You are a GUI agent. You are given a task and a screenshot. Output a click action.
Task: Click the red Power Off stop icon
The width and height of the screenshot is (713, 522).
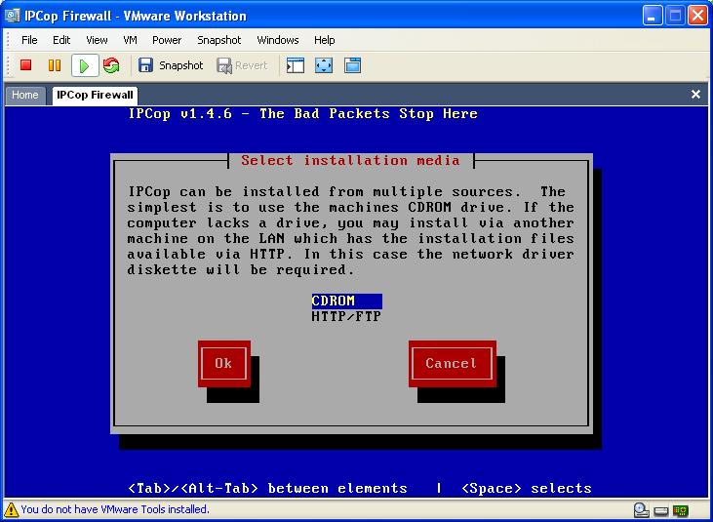coord(26,65)
